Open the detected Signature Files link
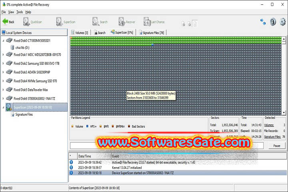This screenshot has width=288, height=192. pos(272,137)
